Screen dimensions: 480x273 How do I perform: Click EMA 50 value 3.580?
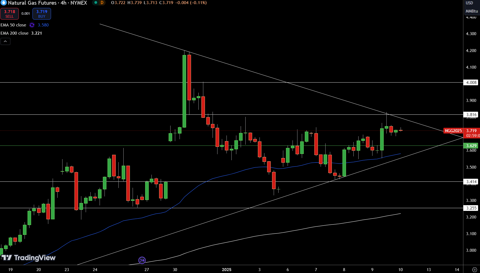43,25
